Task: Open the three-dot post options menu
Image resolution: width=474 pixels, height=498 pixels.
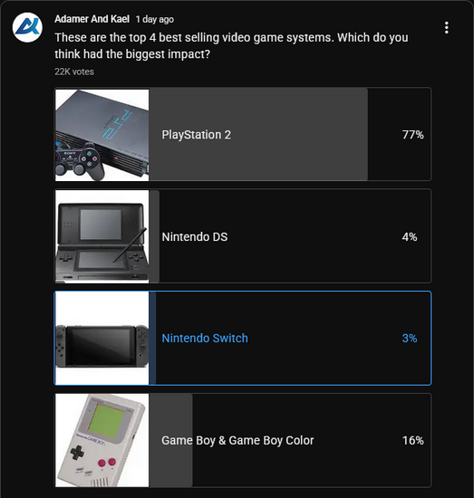Action: [446, 28]
